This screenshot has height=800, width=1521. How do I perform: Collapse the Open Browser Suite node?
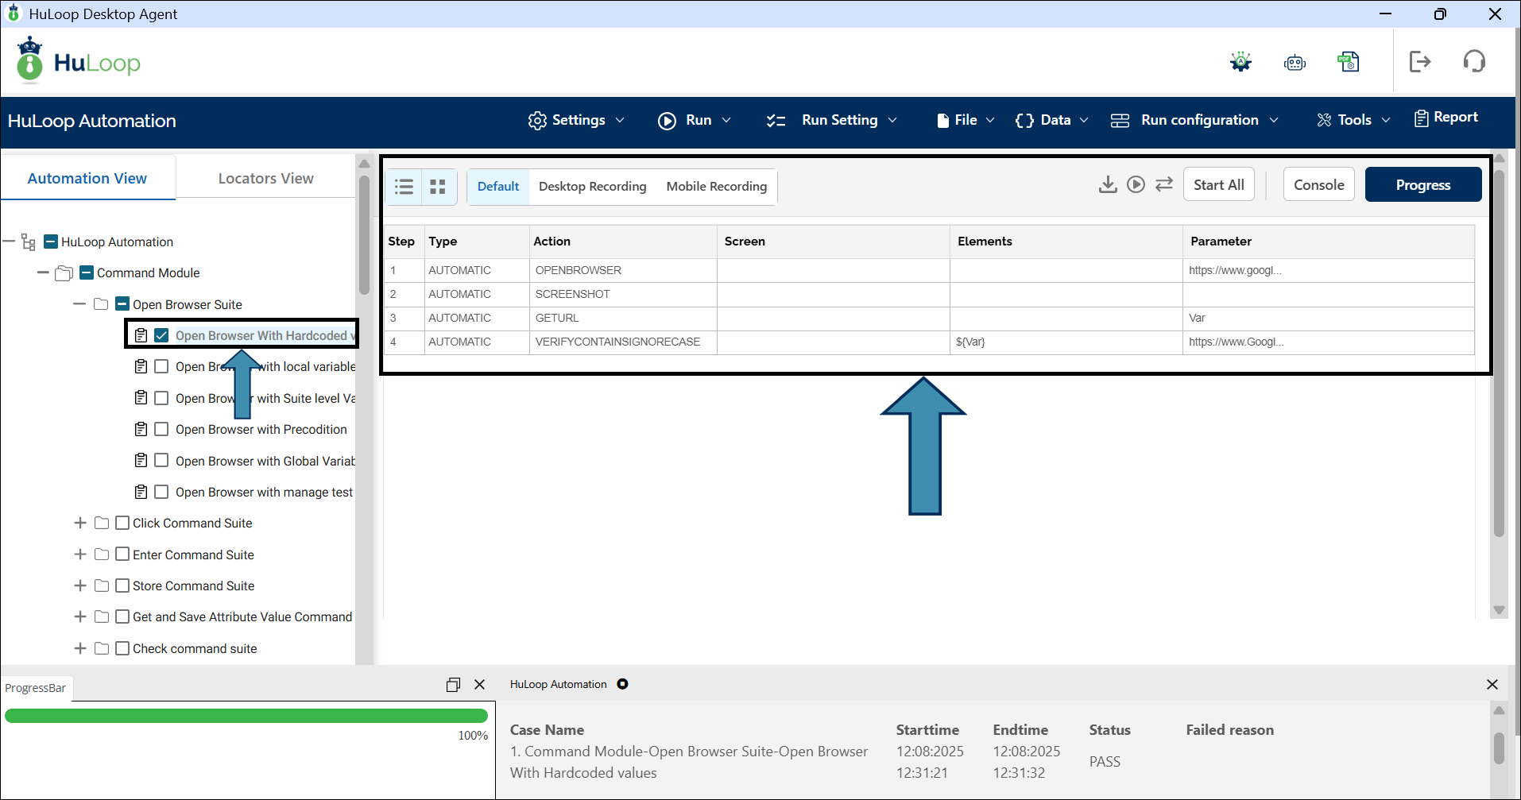pos(79,304)
